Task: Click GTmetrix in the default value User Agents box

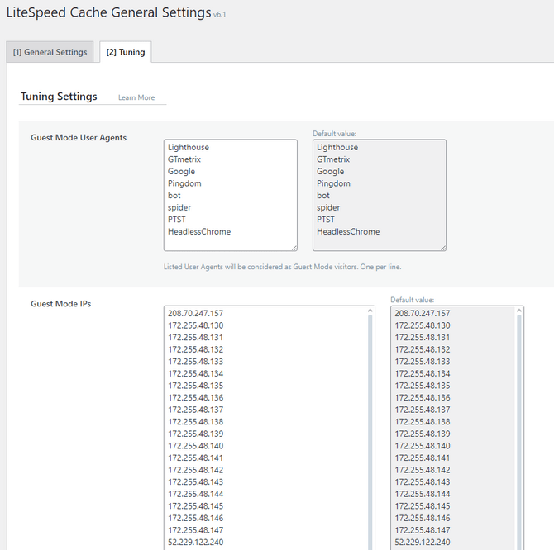Action: click(x=333, y=159)
